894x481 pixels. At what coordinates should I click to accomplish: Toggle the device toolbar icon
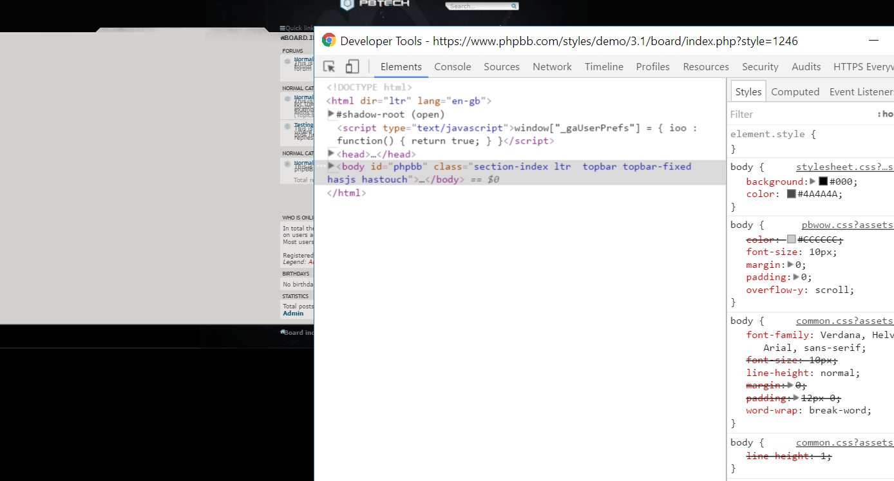click(x=352, y=66)
